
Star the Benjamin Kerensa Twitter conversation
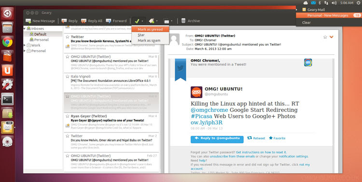point(68,37)
